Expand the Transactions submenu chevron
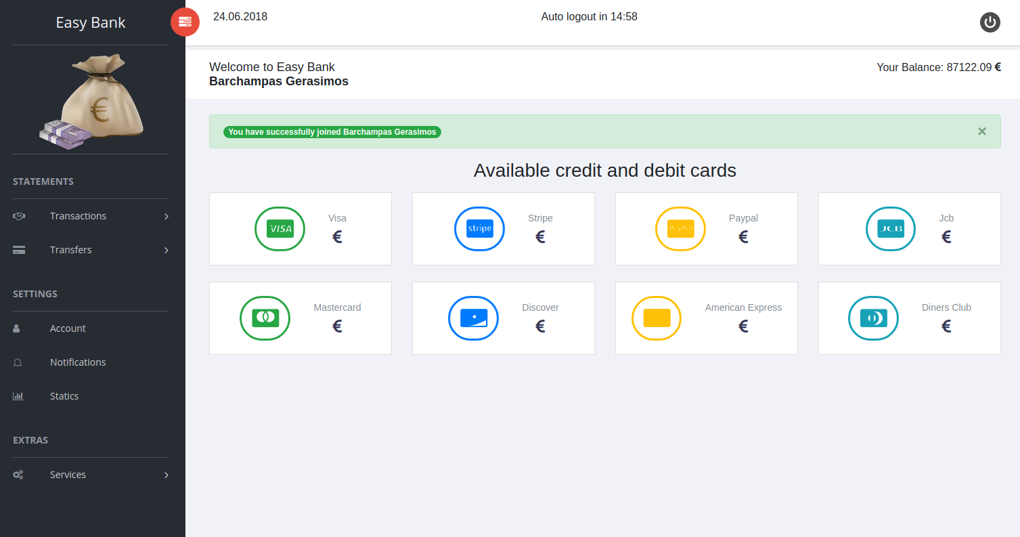Screen dimensions: 1020x537 point(166,217)
